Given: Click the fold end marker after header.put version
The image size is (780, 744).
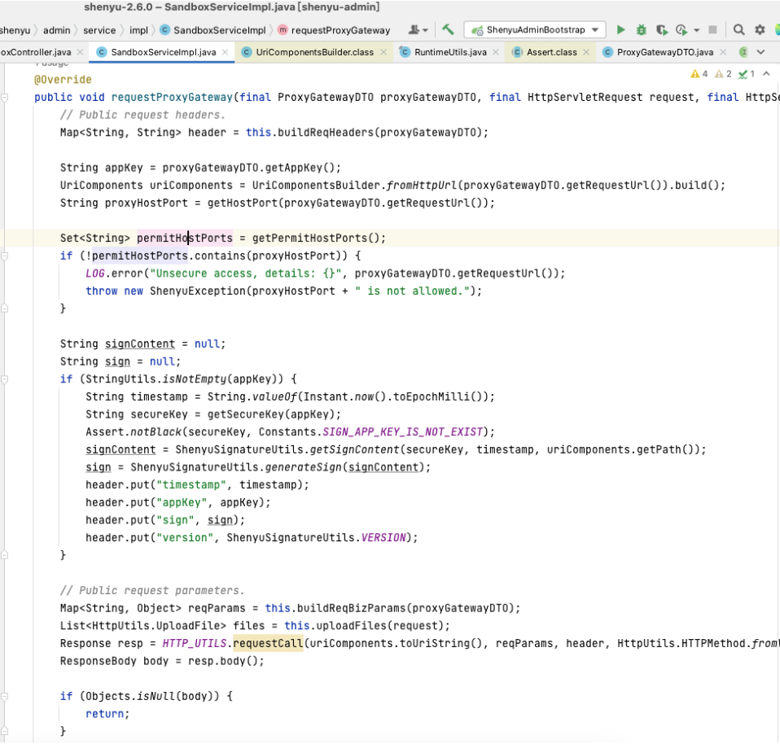Looking at the screenshot, I should pyautogui.click(x=4, y=555).
